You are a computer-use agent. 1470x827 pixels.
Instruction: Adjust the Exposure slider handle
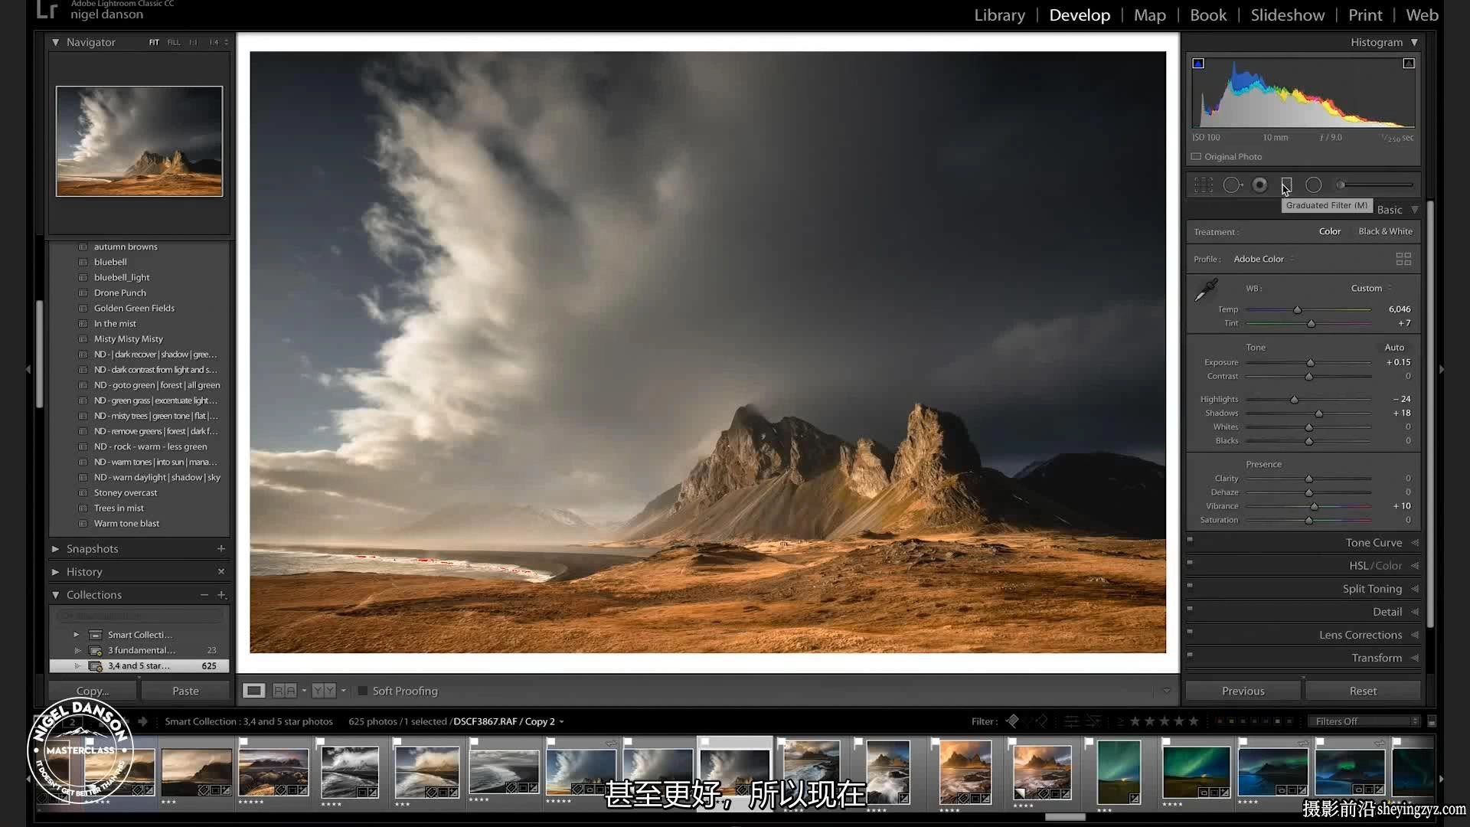point(1310,363)
